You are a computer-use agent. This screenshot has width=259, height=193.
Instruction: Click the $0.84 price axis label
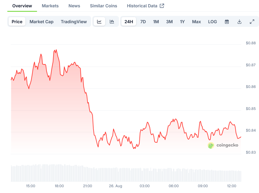tap(251, 130)
